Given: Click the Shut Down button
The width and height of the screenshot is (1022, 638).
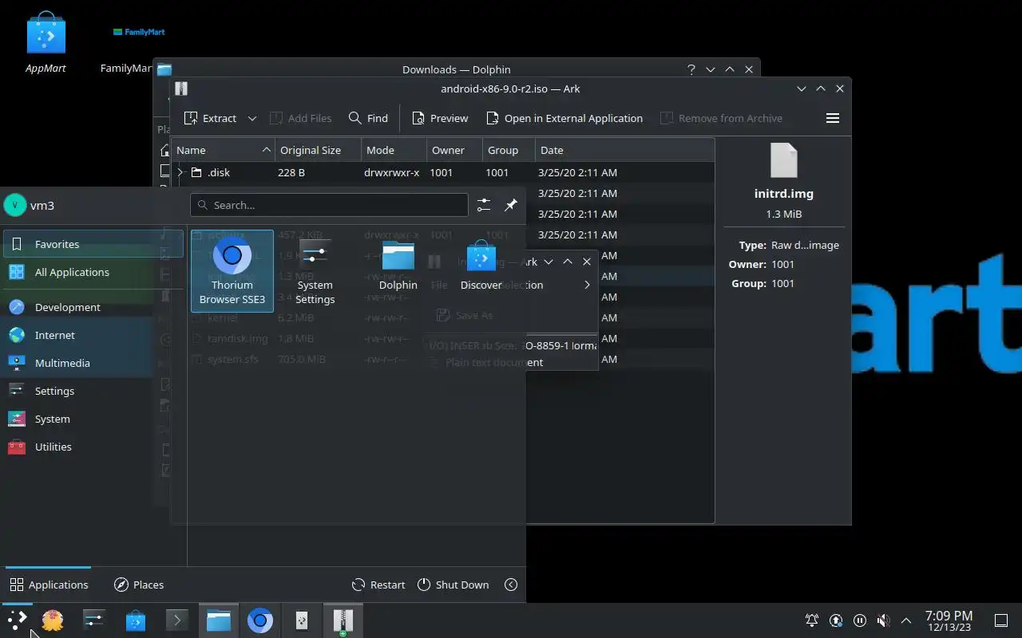Looking at the screenshot, I should click(453, 585).
